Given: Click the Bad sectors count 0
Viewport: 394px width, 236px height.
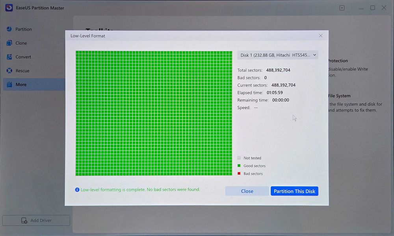Looking at the screenshot, I should 265,77.
